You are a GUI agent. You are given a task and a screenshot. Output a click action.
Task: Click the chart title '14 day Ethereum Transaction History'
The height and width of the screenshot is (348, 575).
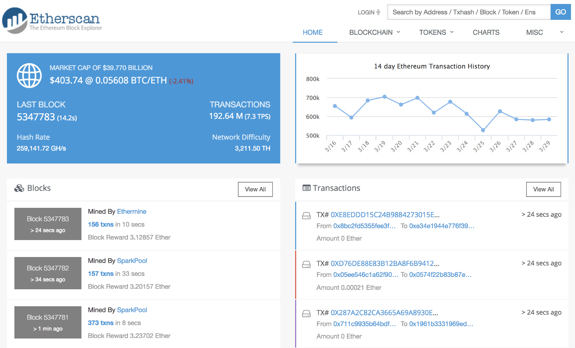click(x=432, y=66)
